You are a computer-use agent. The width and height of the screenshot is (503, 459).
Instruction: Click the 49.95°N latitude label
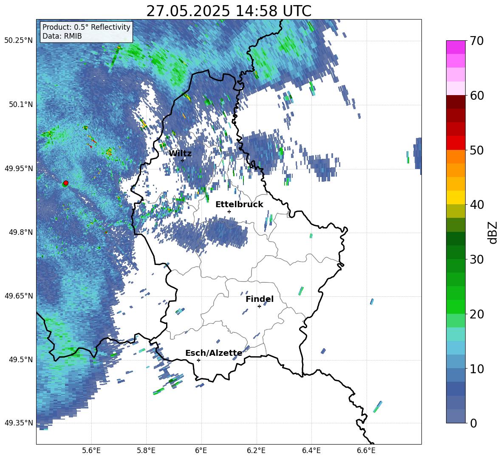[19, 168]
